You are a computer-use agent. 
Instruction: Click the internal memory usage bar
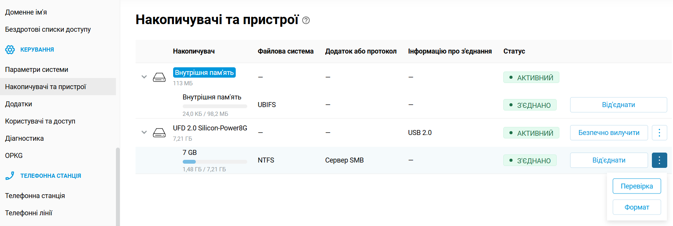click(x=215, y=106)
